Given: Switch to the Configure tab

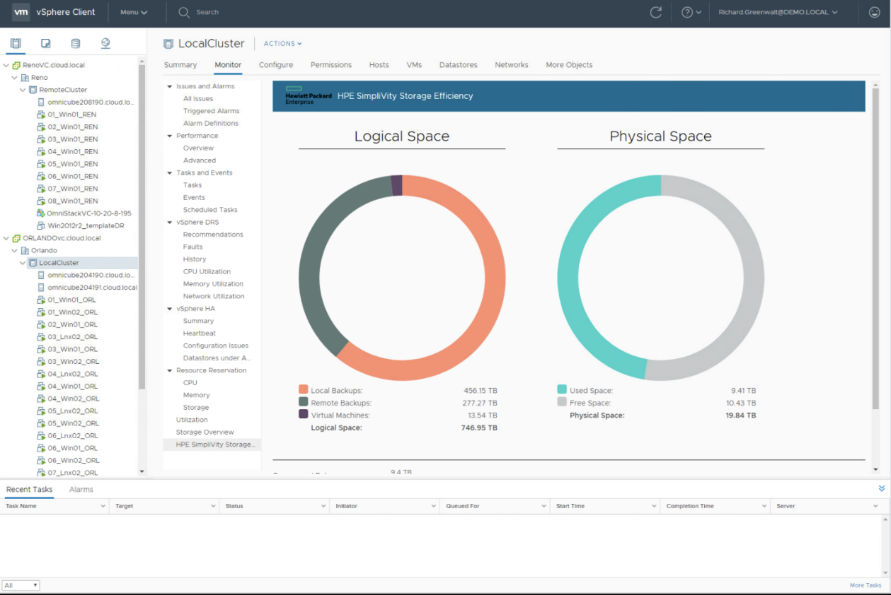Looking at the screenshot, I should [276, 65].
